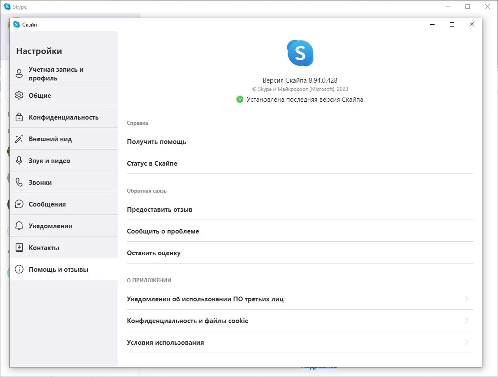Click the info circle icon for Помощь и отзывы
498x377 pixels.
[19, 269]
